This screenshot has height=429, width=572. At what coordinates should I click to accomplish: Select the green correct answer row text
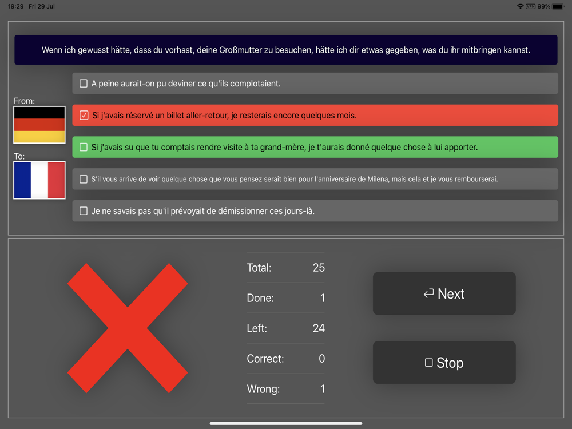(284, 147)
